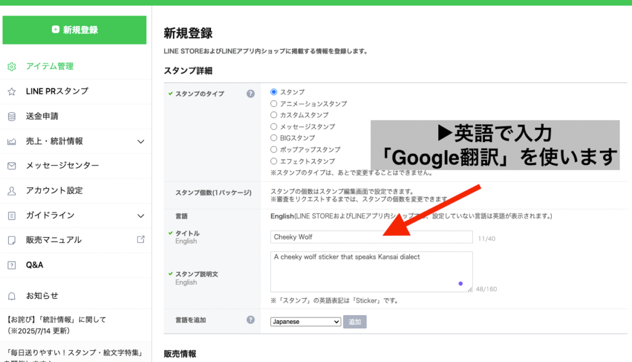
Task: Click the question icon beside Q&A
Action: pos(12,266)
